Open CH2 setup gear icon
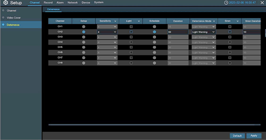 pos(84,32)
